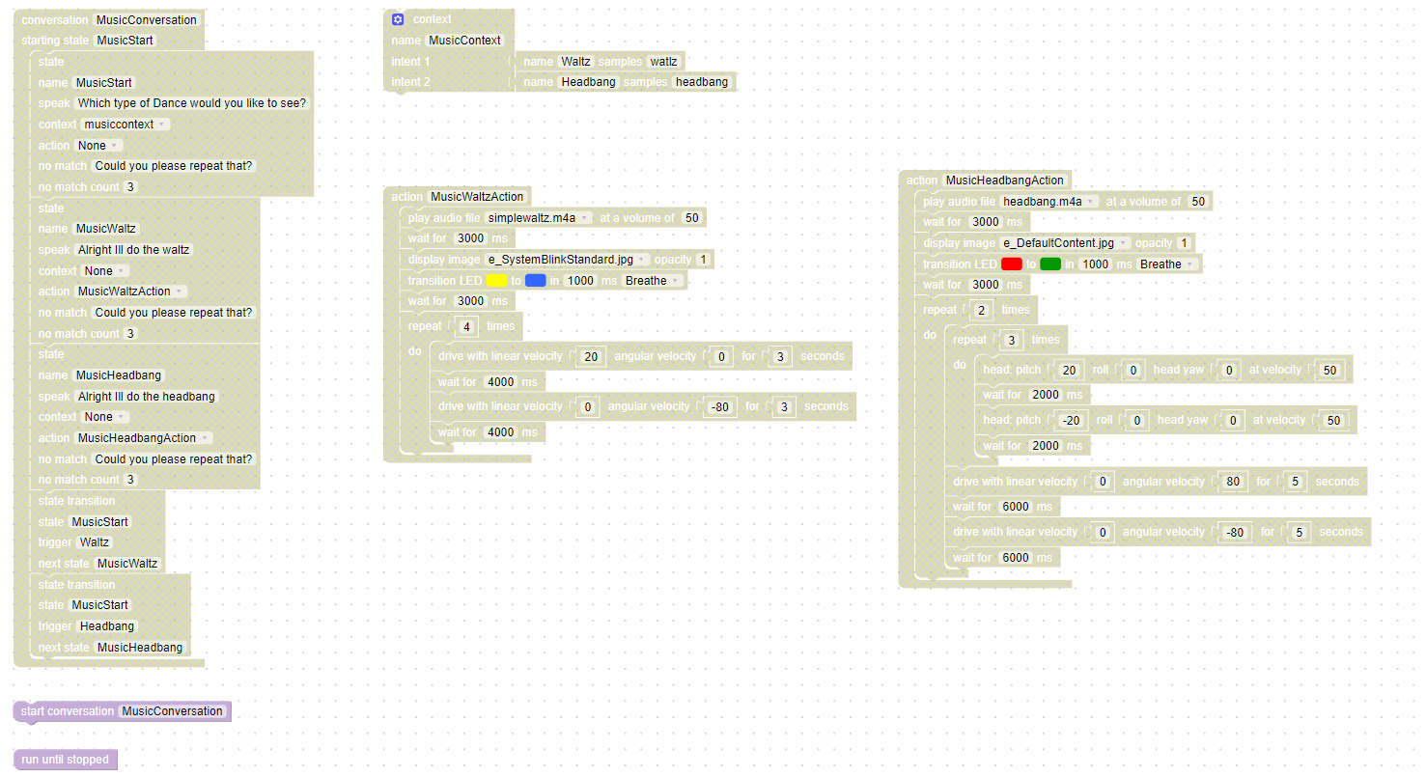Screen dimensions: 1426x777
Task: Click the blue LED color swatch
Action: pos(536,281)
